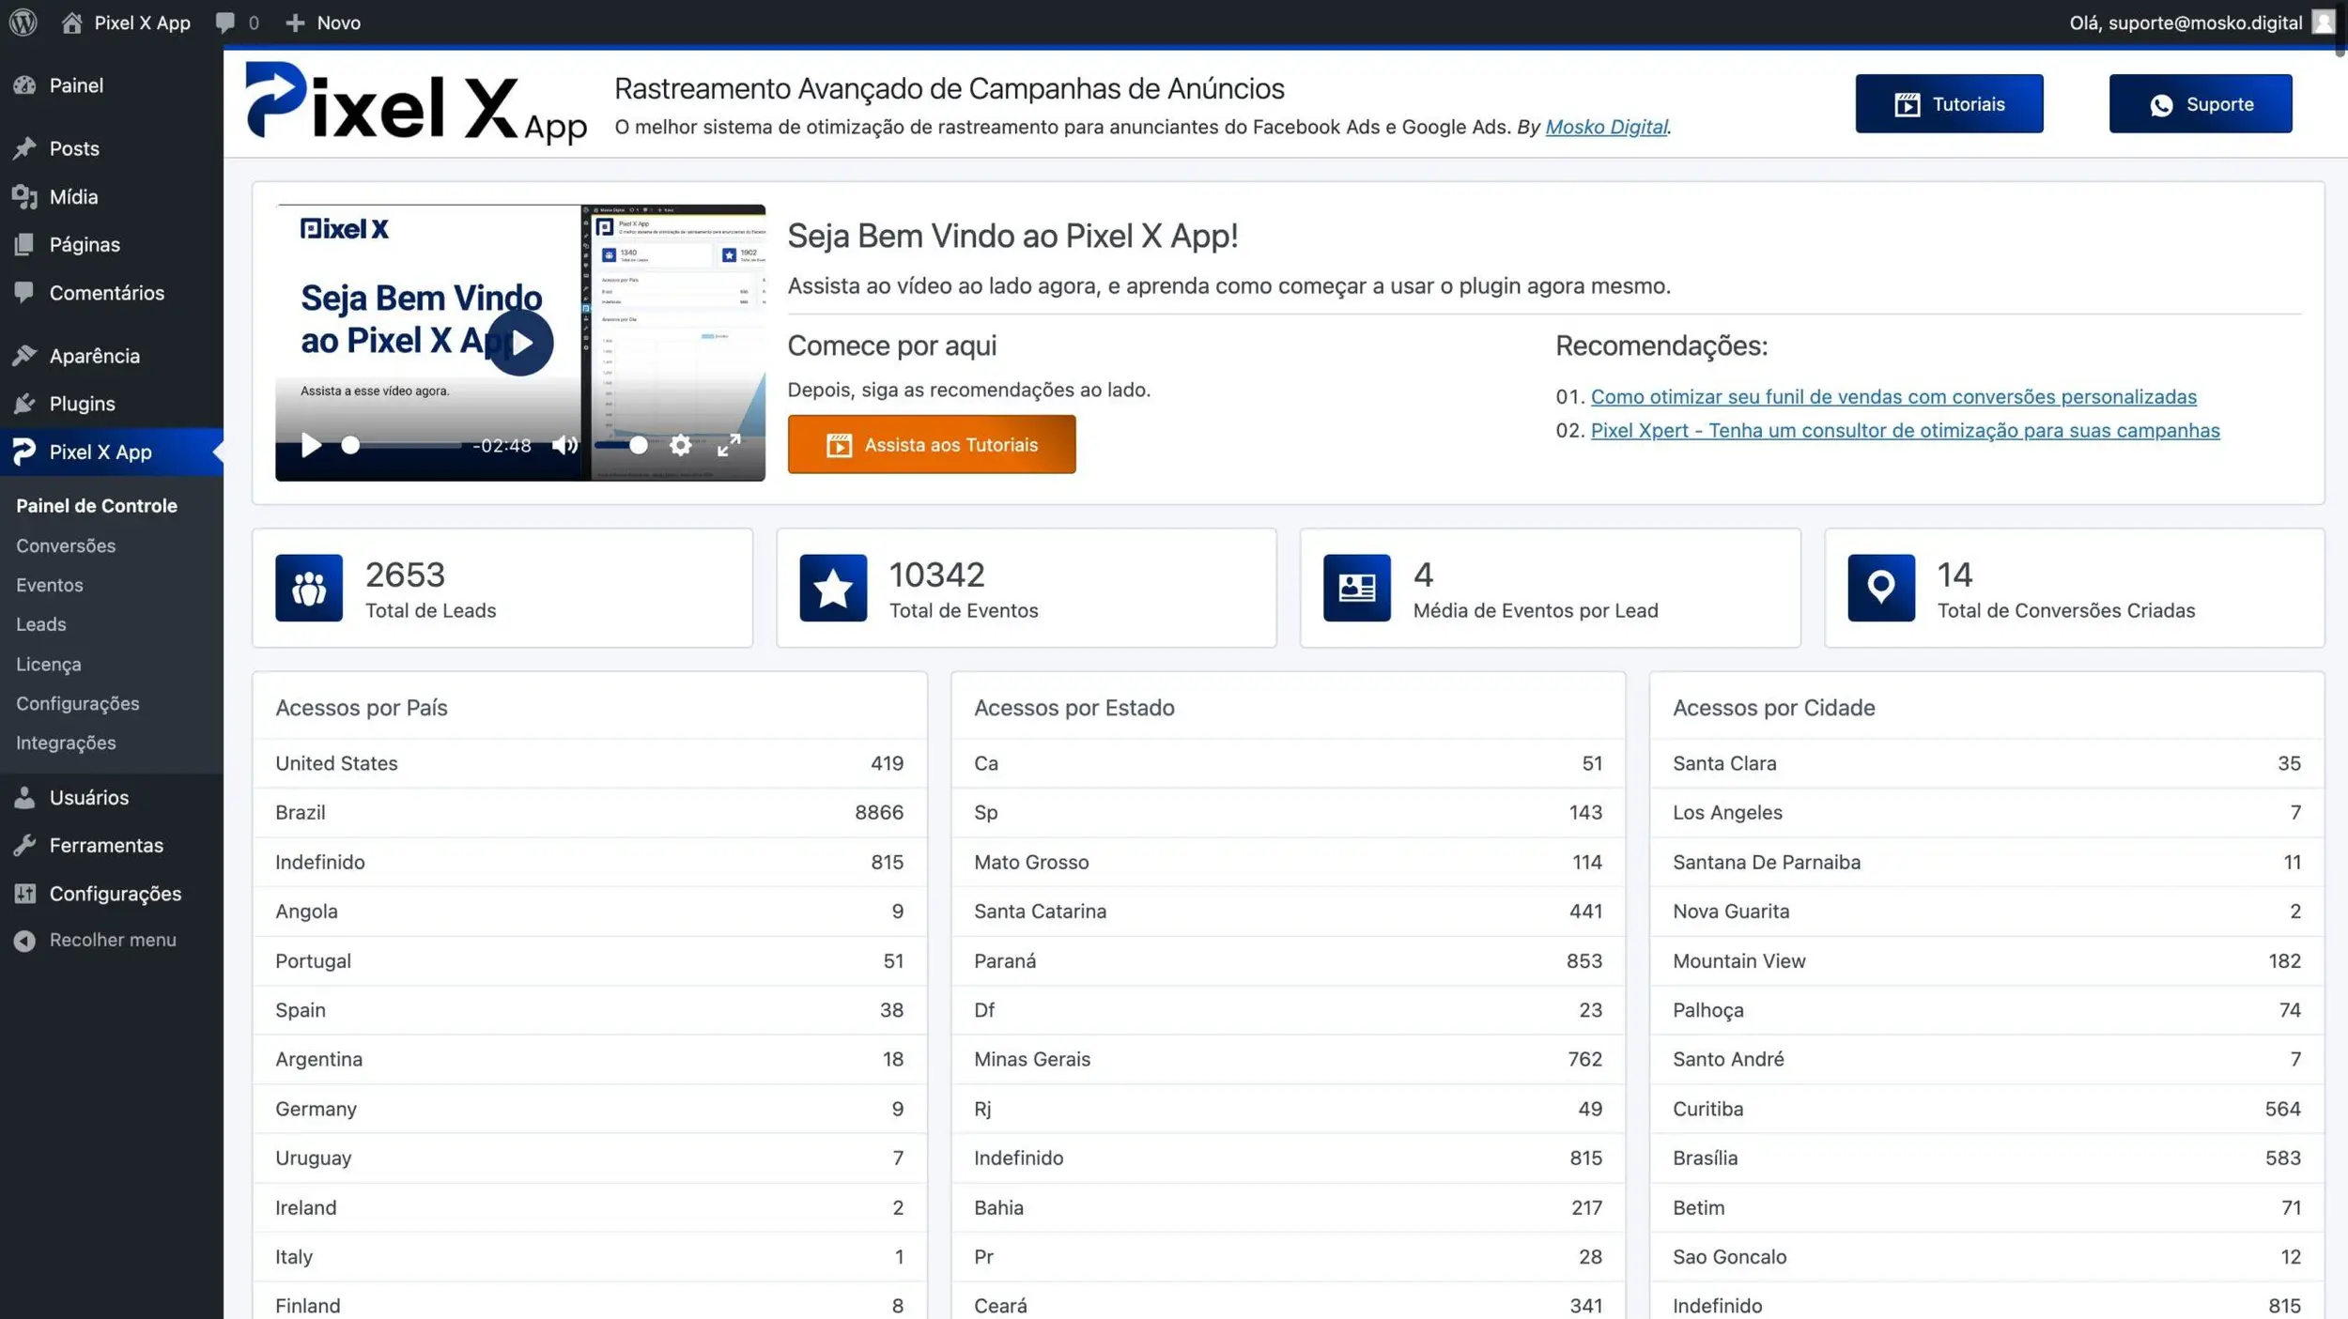Open the Mosko Digital link
Screen dimensions: 2348x1319
click(x=1605, y=127)
